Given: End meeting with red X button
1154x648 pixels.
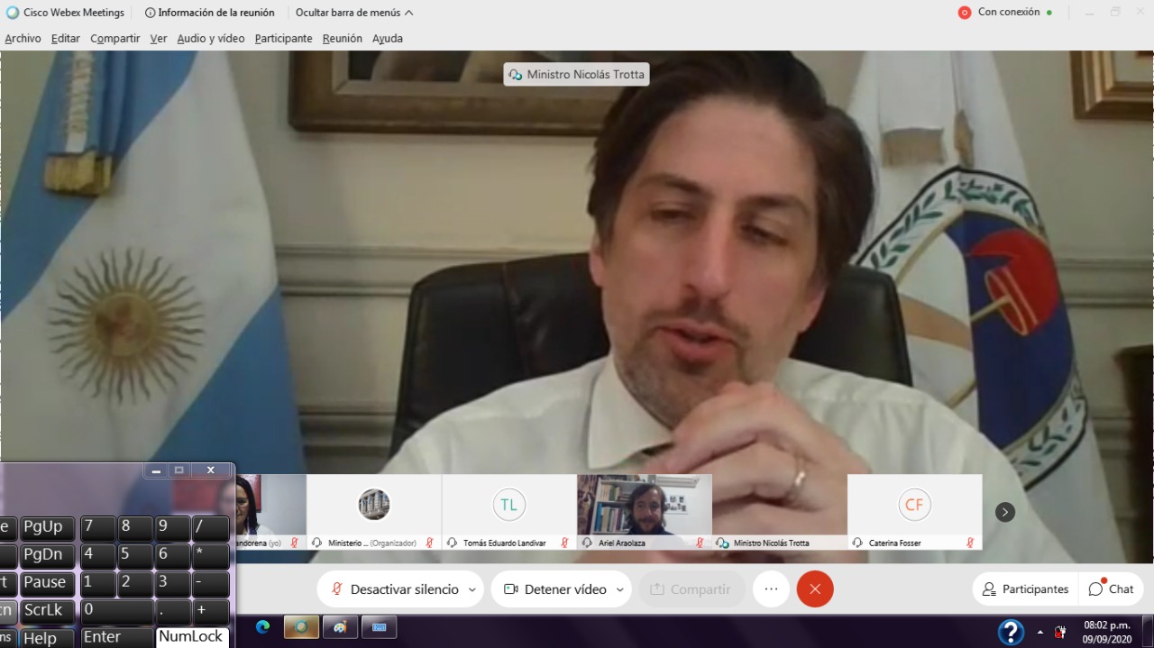Looking at the screenshot, I should point(815,589).
